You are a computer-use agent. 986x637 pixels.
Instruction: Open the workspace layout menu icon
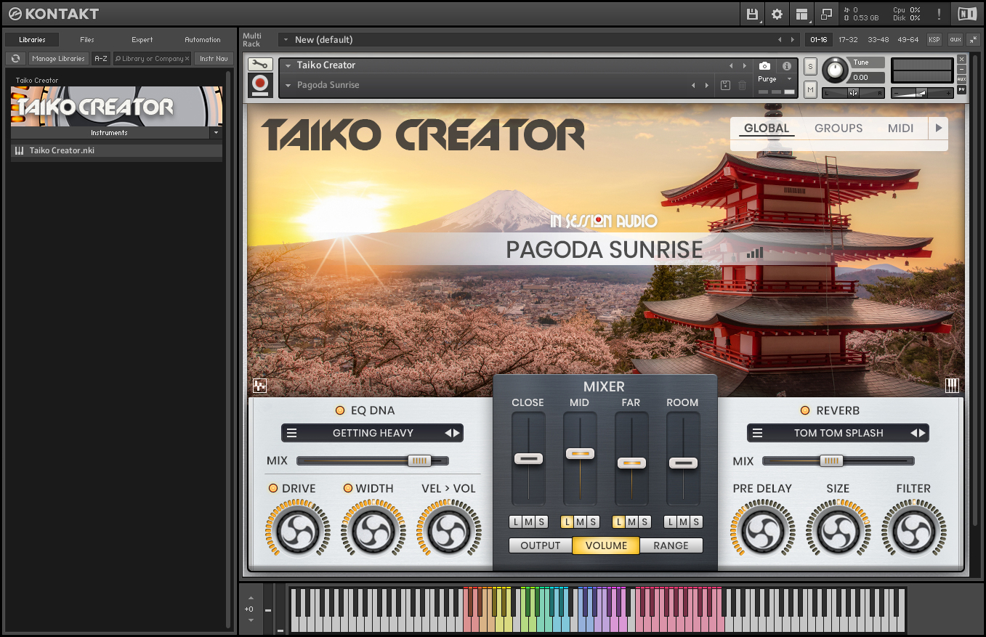click(x=801, y=14)
